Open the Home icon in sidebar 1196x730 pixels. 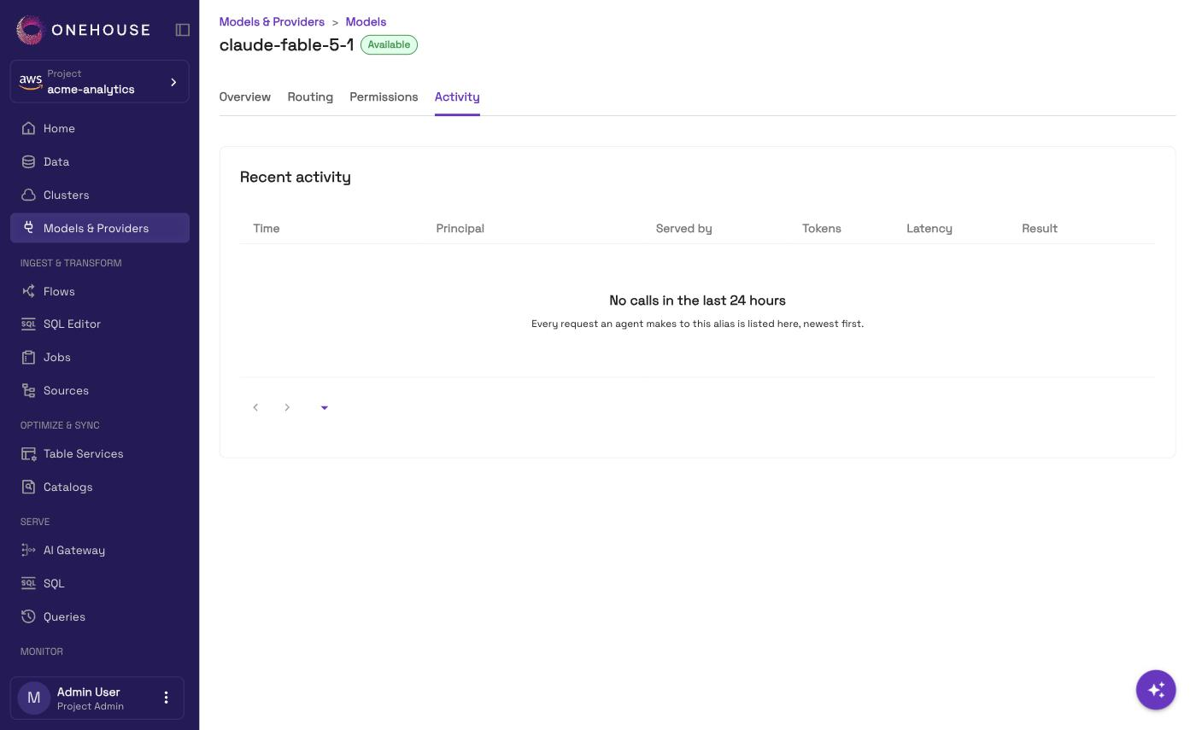tap(28, 128)
